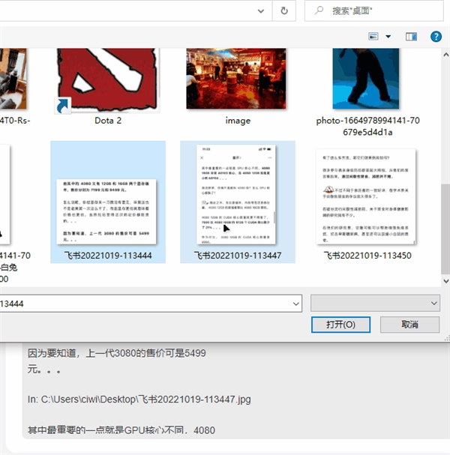Open the help question mark icon

pyautogui.click(x=435, y=36)
